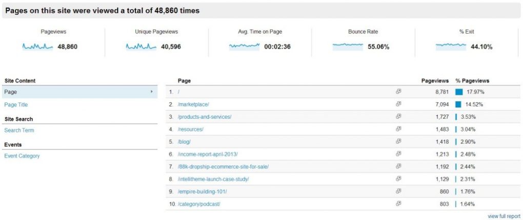This screenshot has height=220, width=523.
Task: Open the external link icon for homepage row
Action: pos(398,92)
